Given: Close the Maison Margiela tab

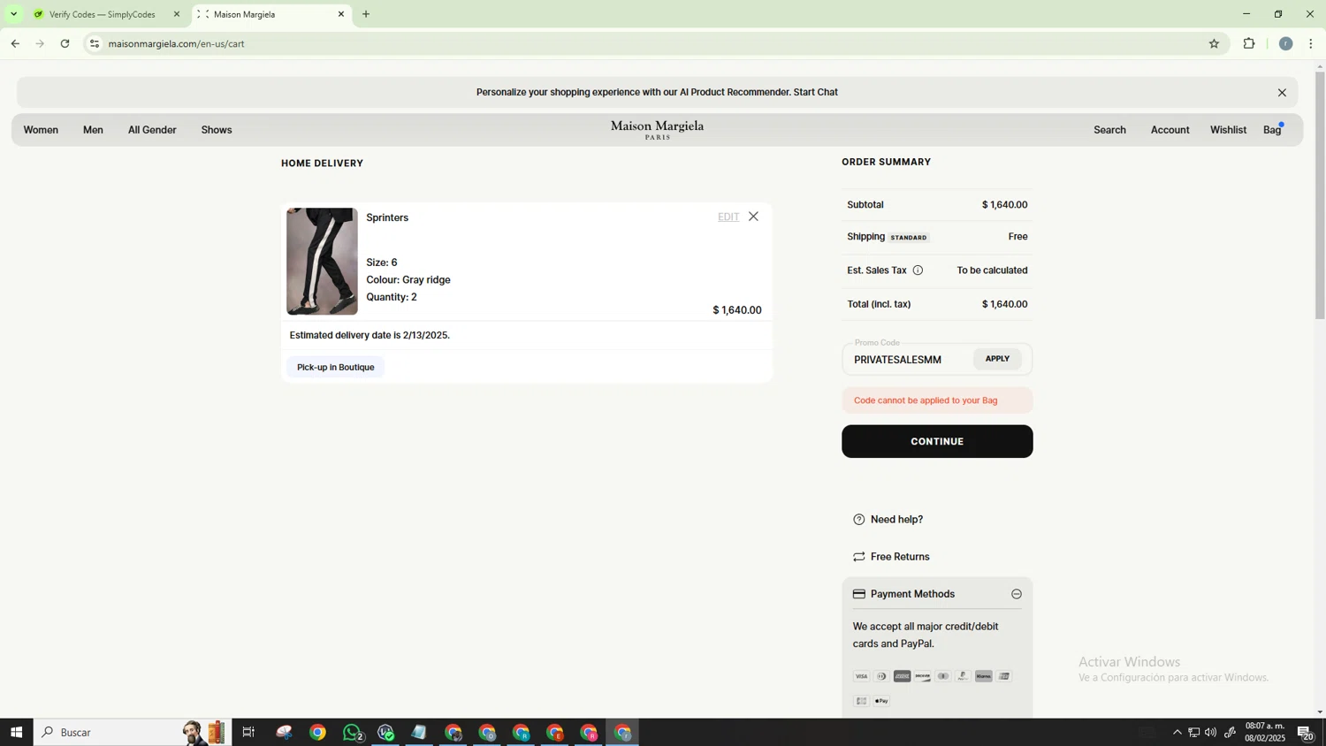Looking at the screenshot, I should (x=341, y=14).
